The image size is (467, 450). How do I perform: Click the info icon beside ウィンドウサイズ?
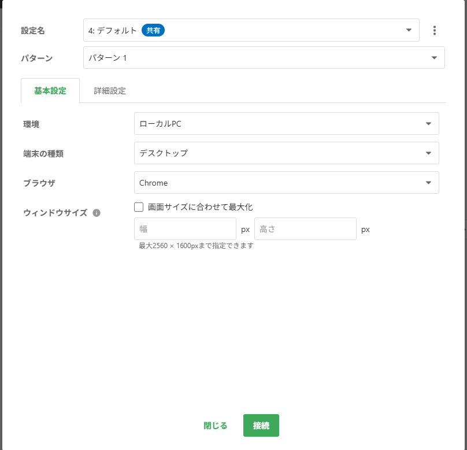pyautogui.click(x=97, y=213)
